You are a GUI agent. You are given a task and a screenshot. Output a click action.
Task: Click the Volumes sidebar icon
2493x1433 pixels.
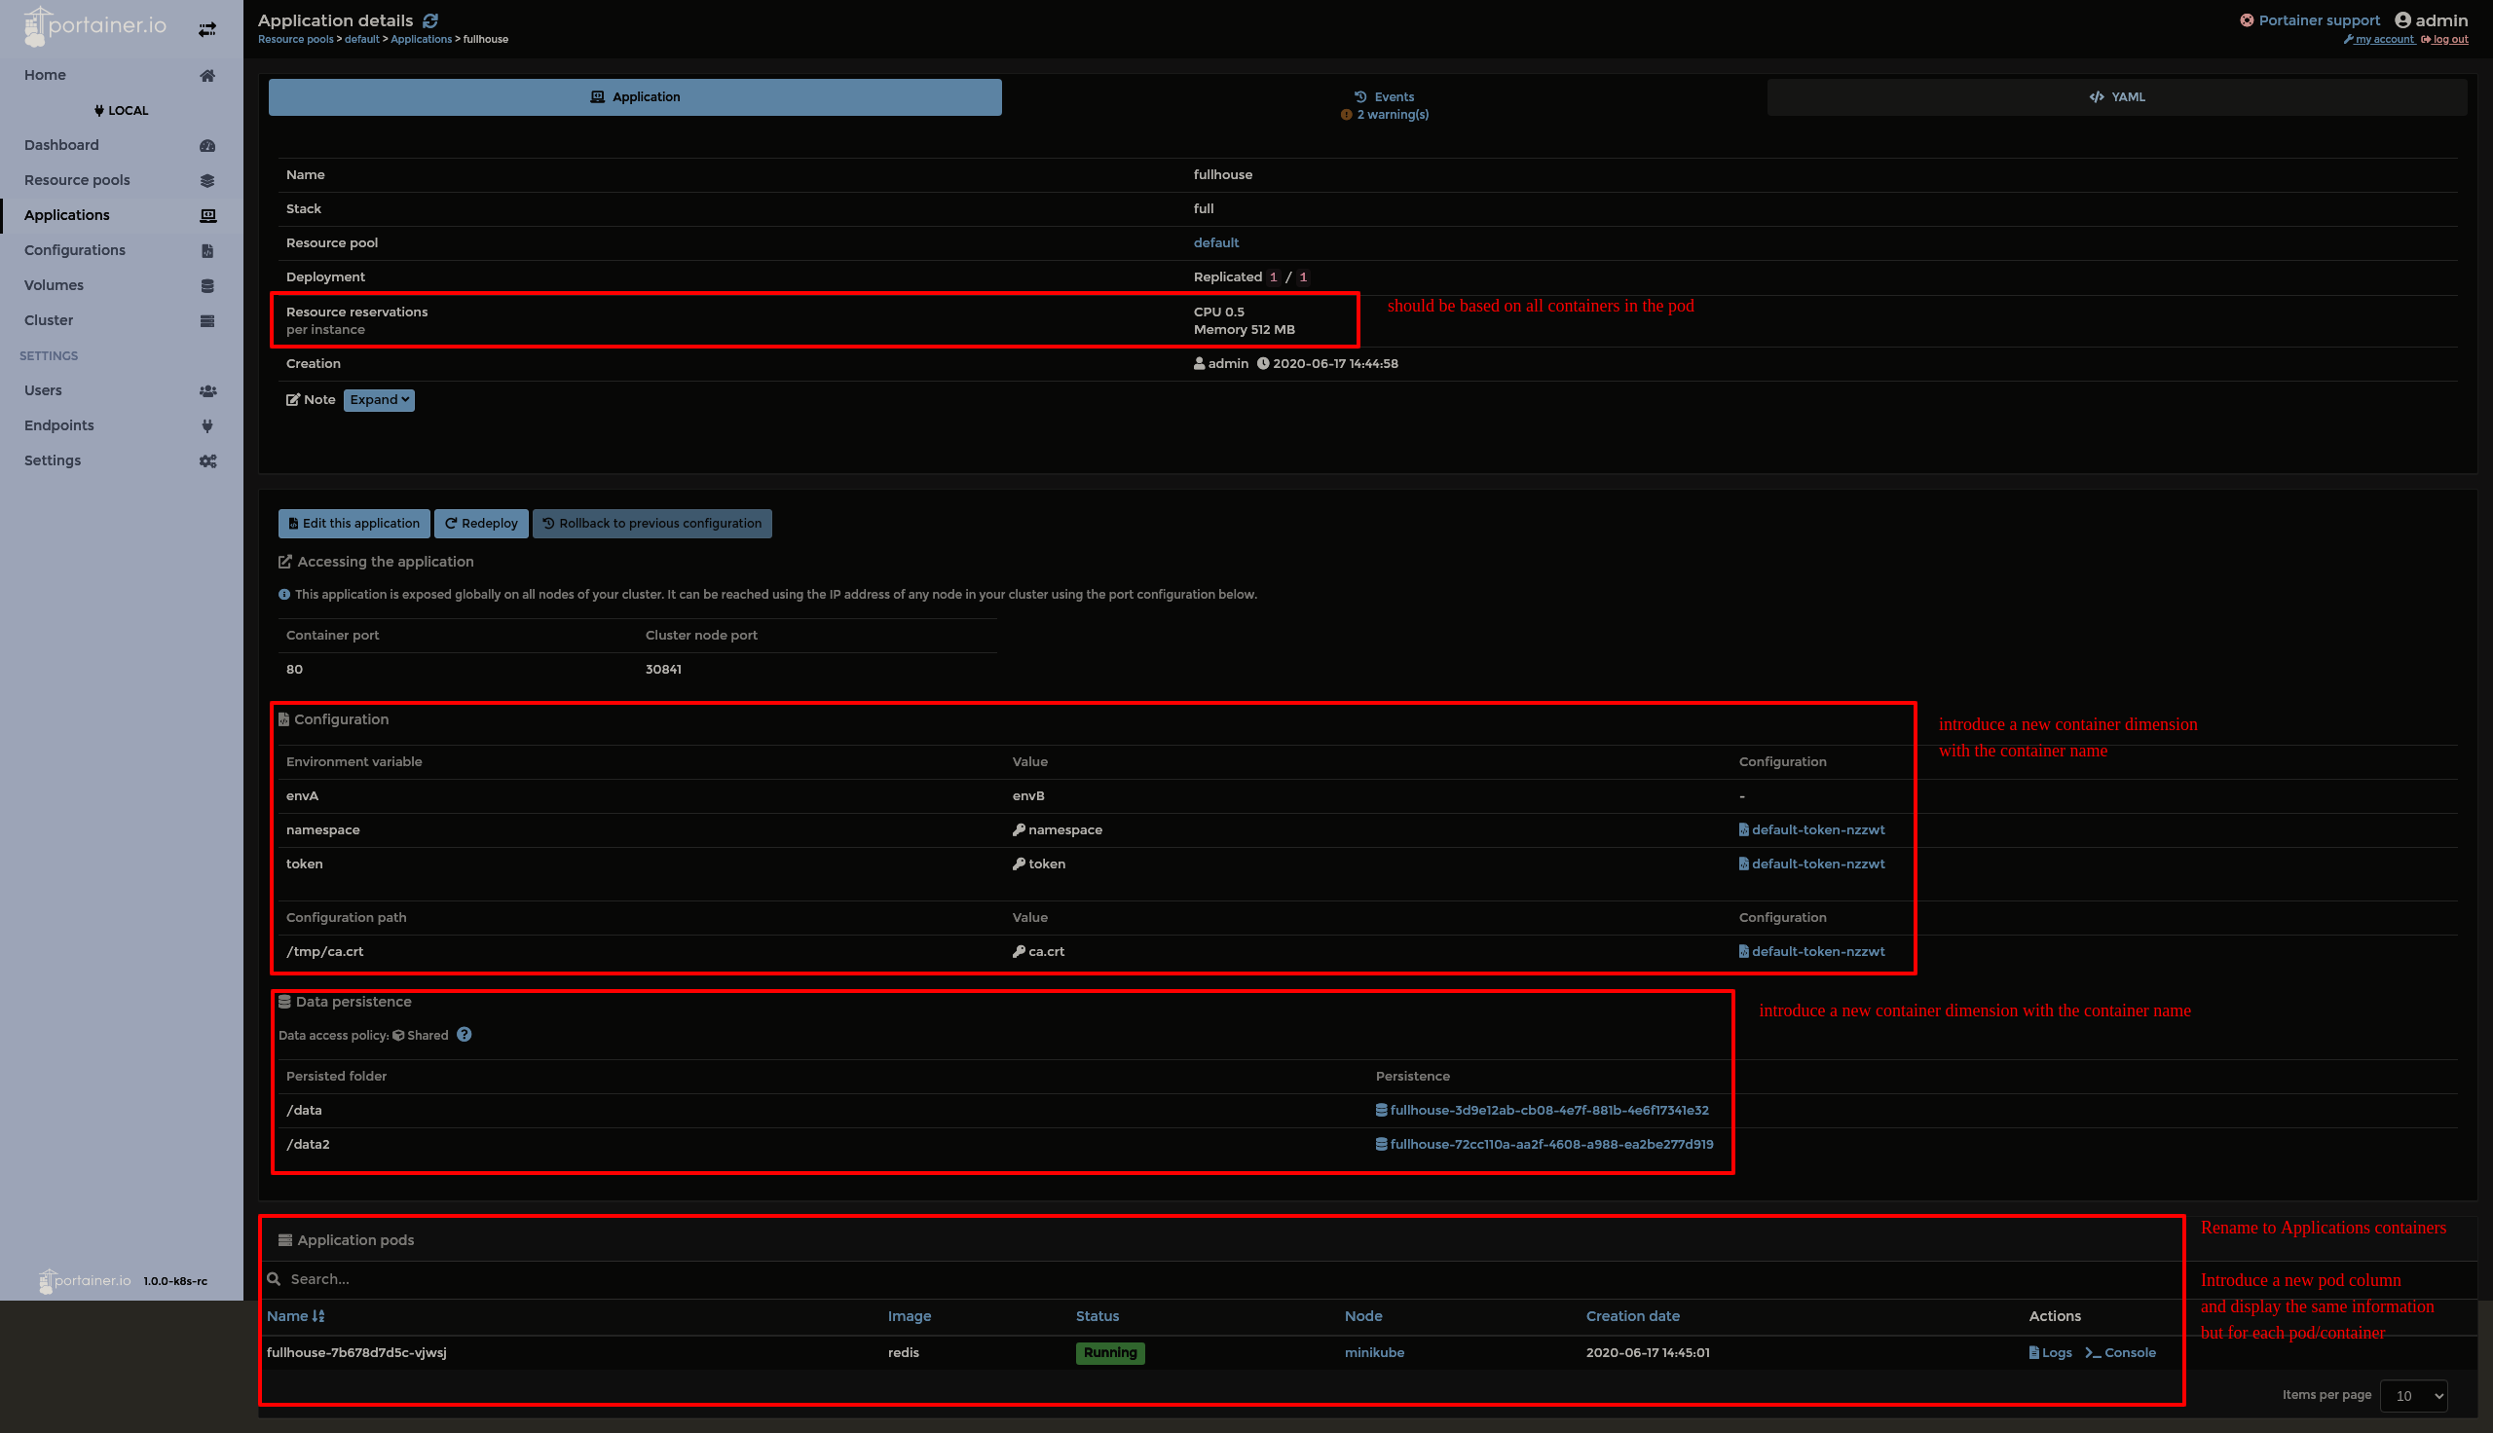pyautogui.click(x=206, y=285)
